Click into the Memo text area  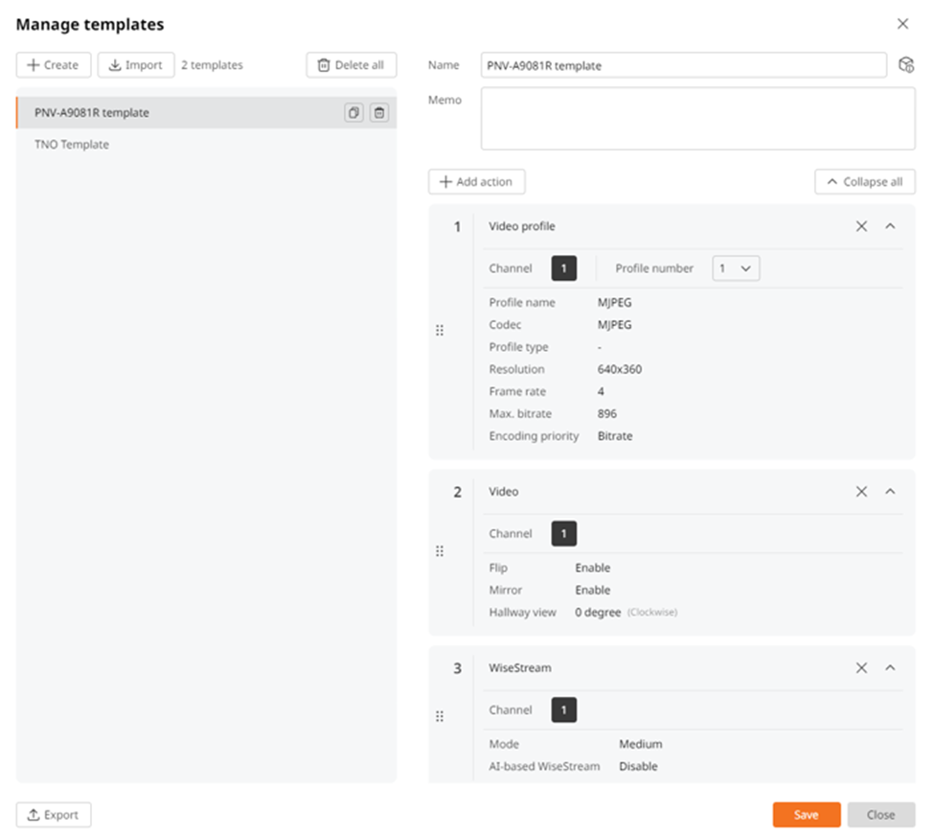click(x=698, y=119)
